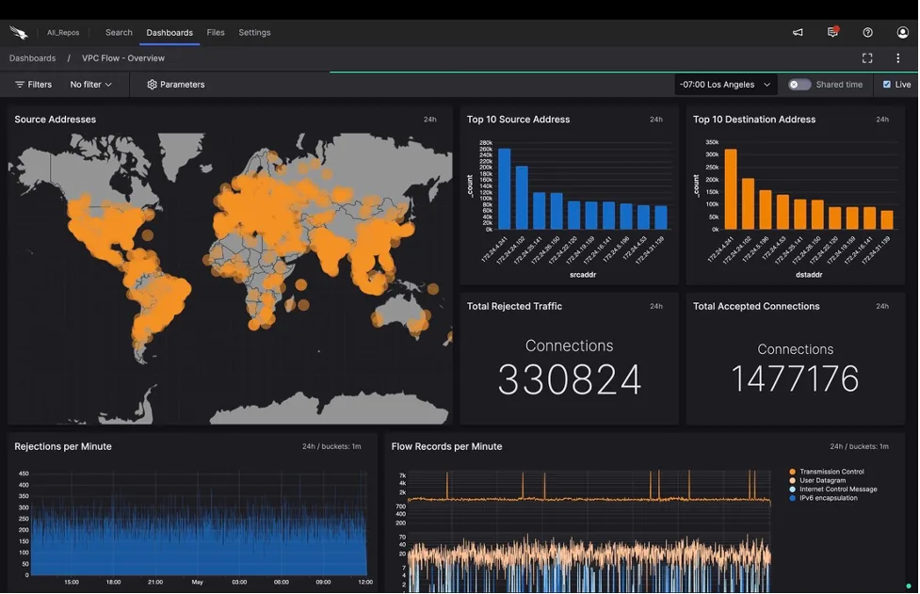Open the user account profile icon
The width and height of the screenshot is (920, 594).
902,33
